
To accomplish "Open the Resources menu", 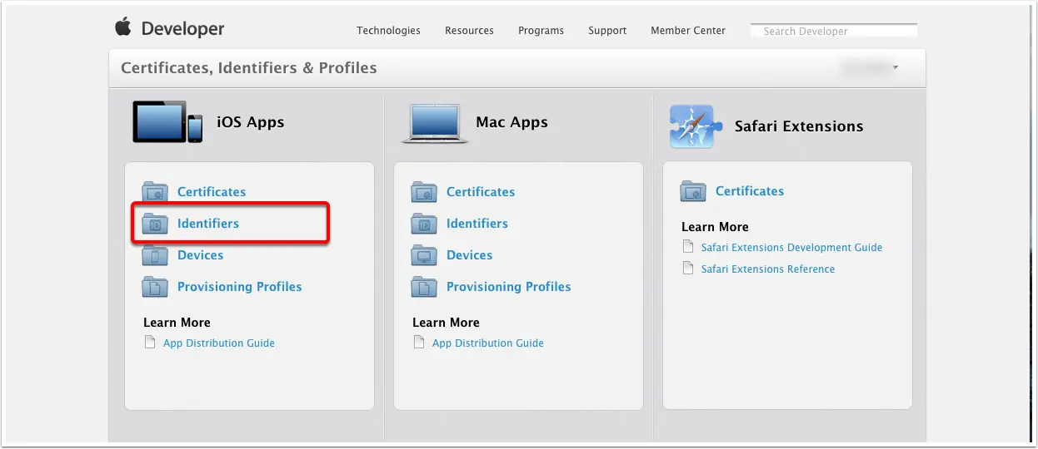I will [469, 31].
